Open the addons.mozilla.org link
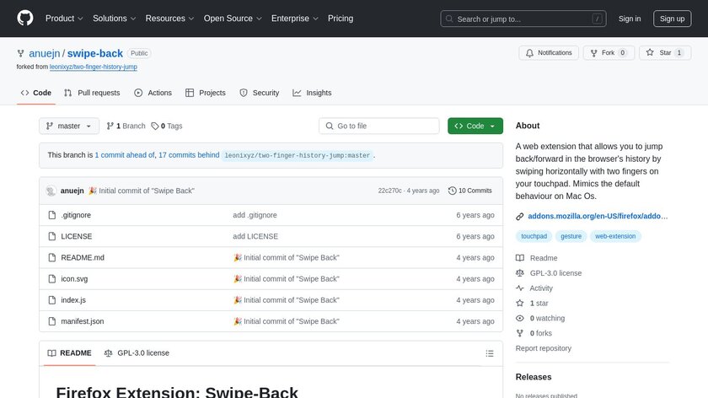 [597, 217]
